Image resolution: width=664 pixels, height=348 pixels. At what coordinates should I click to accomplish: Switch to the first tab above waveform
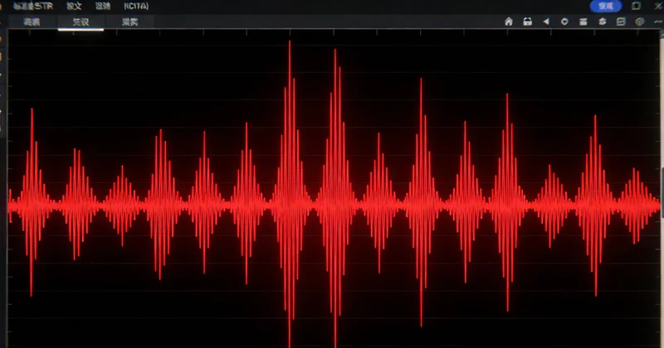(x=32, y=22)
